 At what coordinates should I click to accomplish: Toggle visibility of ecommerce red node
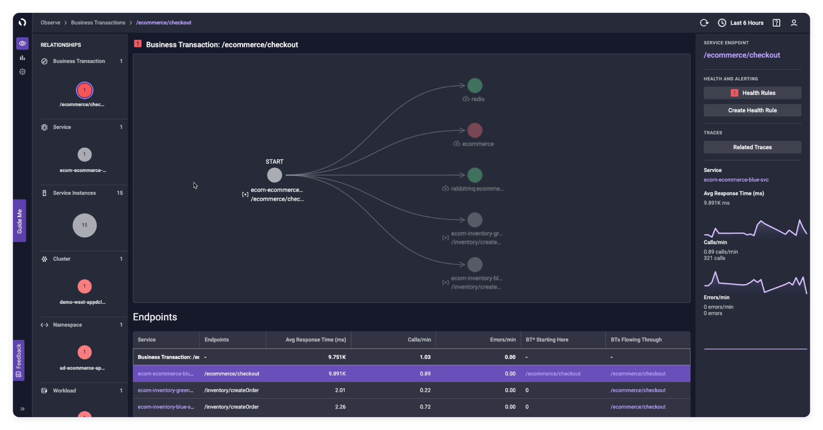tap(474, 131)
